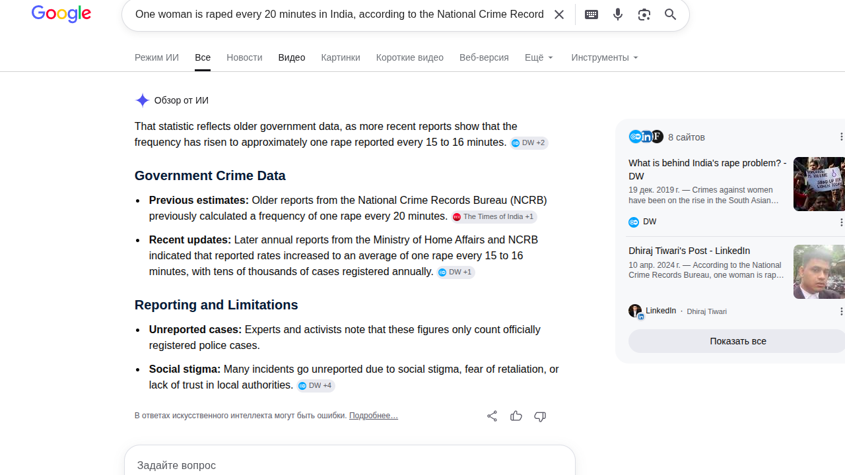Open Google Lens image search icon
Viewport: 845px width, 475px height.
[644, 15]
